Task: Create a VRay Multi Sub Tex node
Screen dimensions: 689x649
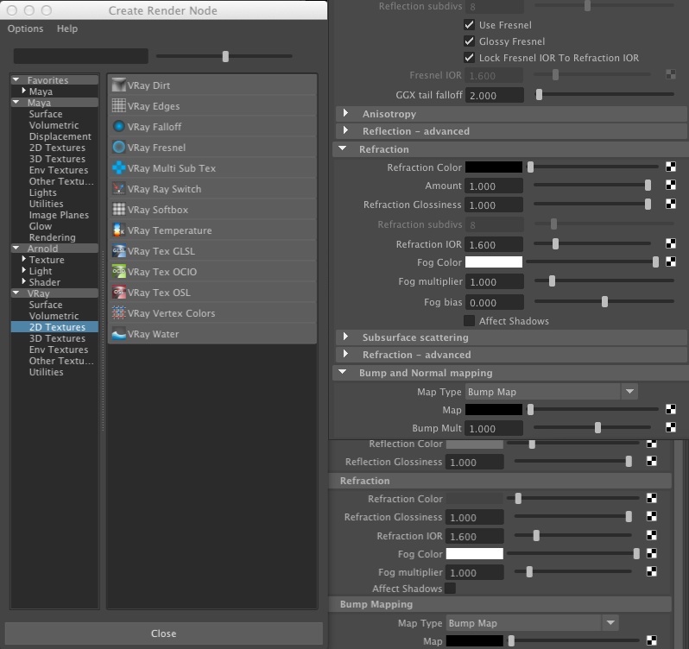Action: [212, 168]
